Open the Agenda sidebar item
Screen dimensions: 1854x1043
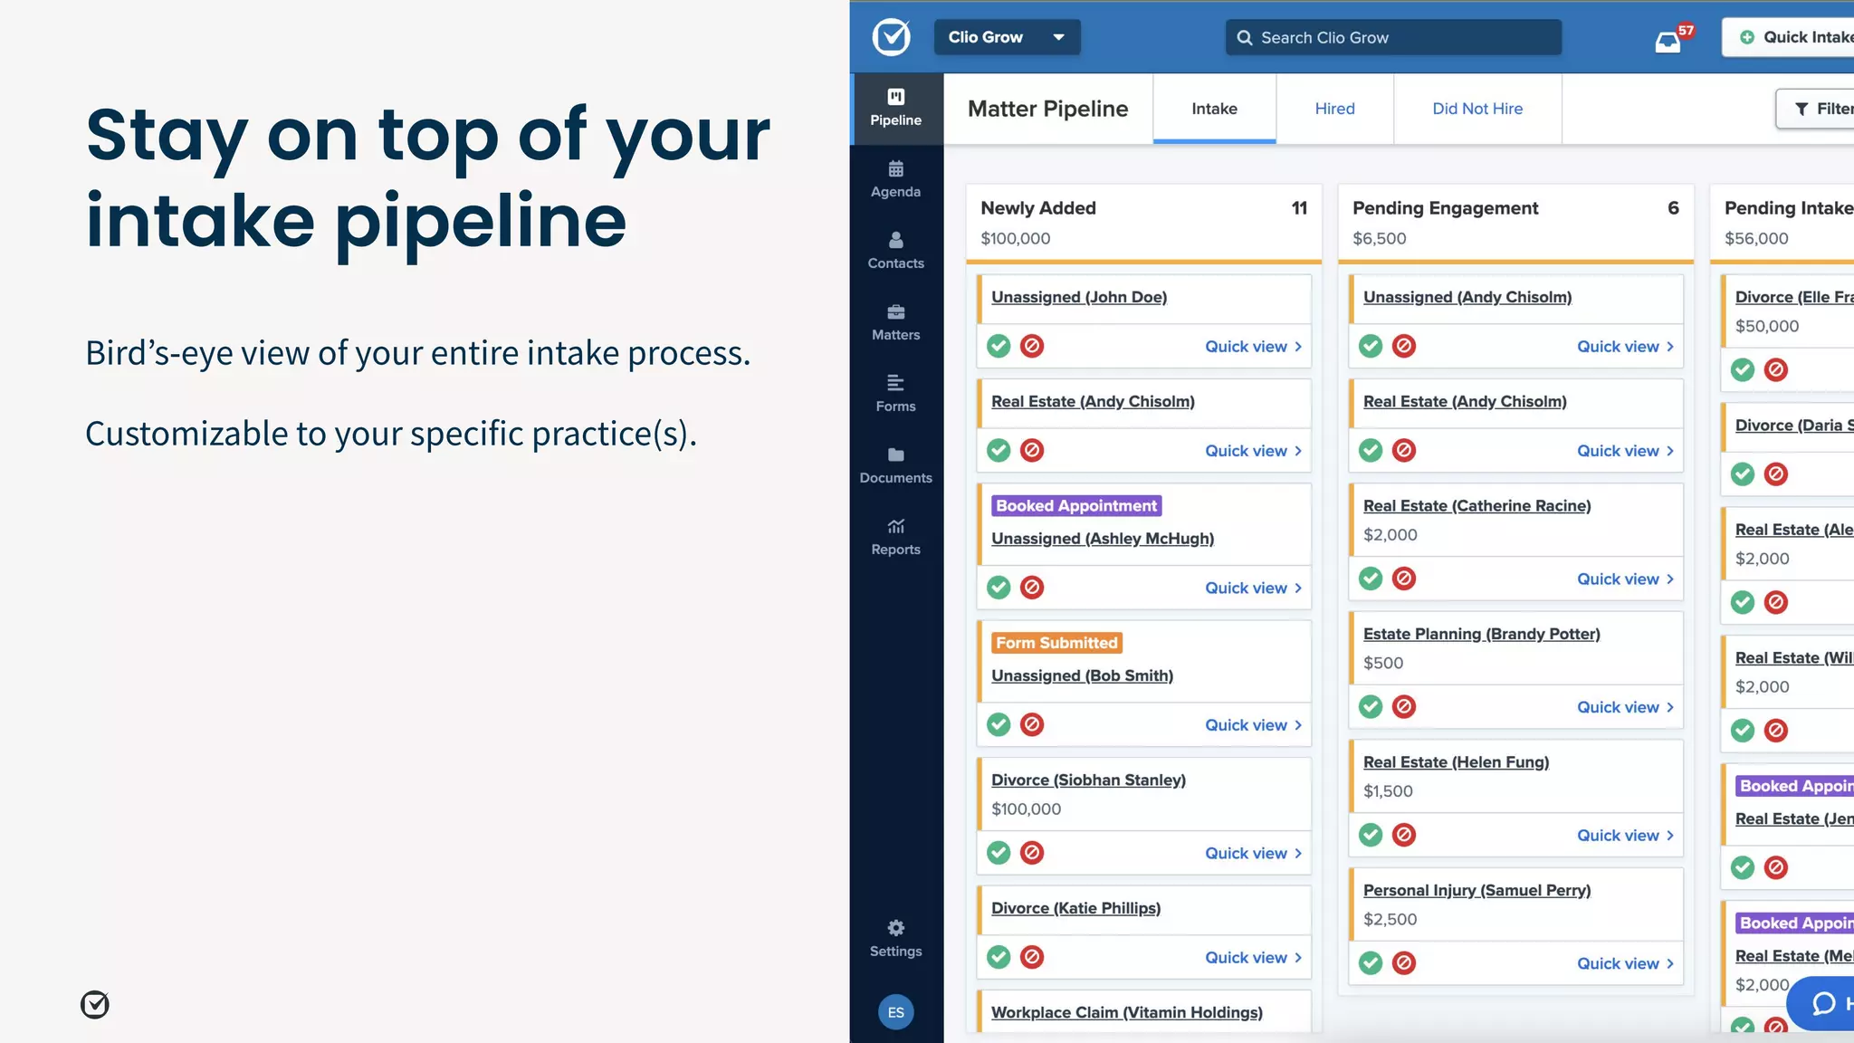click(x=896, y=179)
